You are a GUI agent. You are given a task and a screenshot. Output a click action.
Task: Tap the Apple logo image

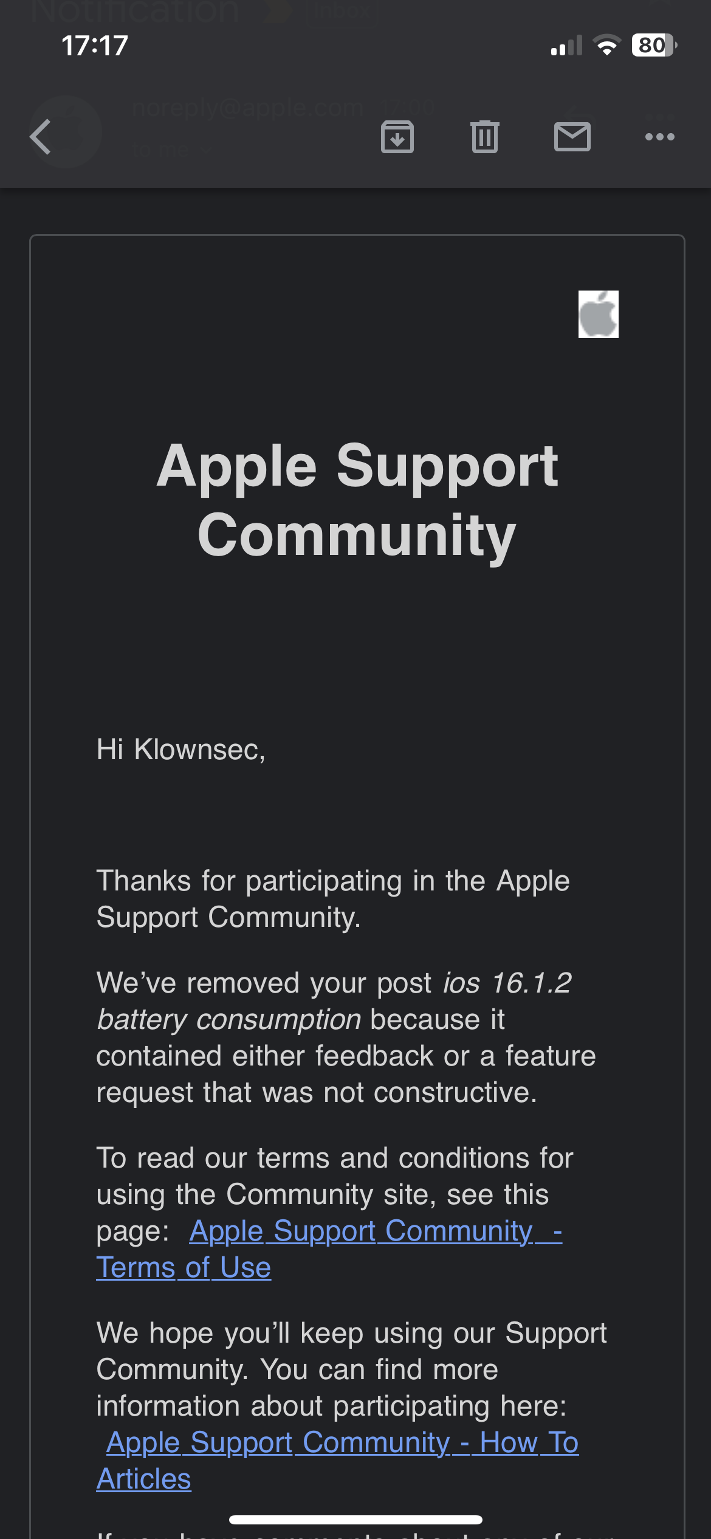pos(598,314)
